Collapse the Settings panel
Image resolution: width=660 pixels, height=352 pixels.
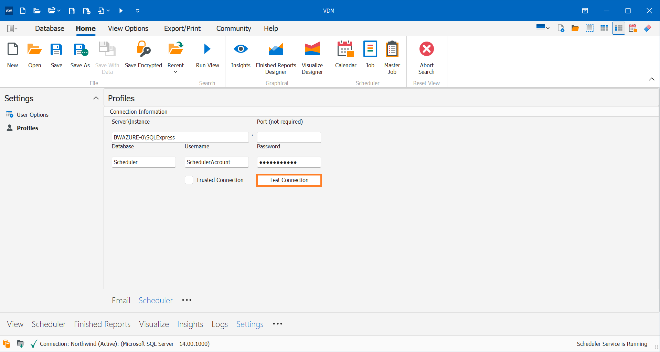pyautogui.click(x=96, y=98)
